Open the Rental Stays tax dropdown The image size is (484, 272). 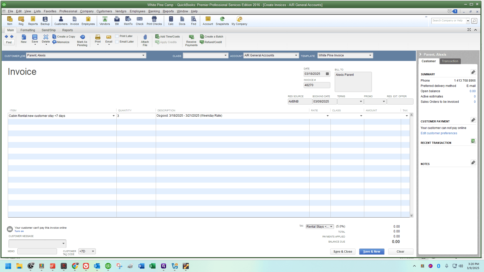pyautogui.click(x=331, y=227)
